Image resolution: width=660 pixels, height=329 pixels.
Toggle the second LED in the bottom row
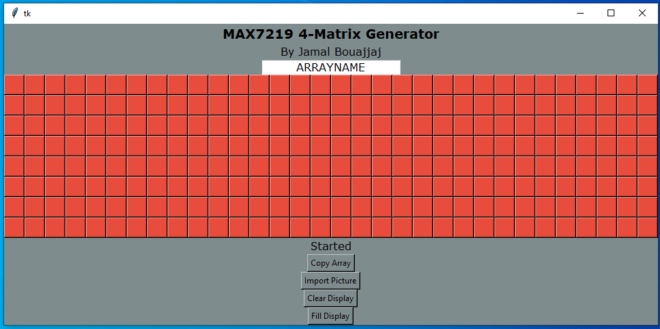[x=35, y=228]
